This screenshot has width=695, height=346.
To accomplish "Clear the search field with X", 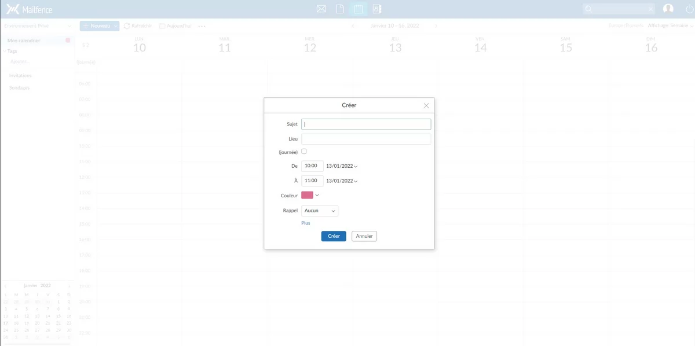I will tap(651, 9).
